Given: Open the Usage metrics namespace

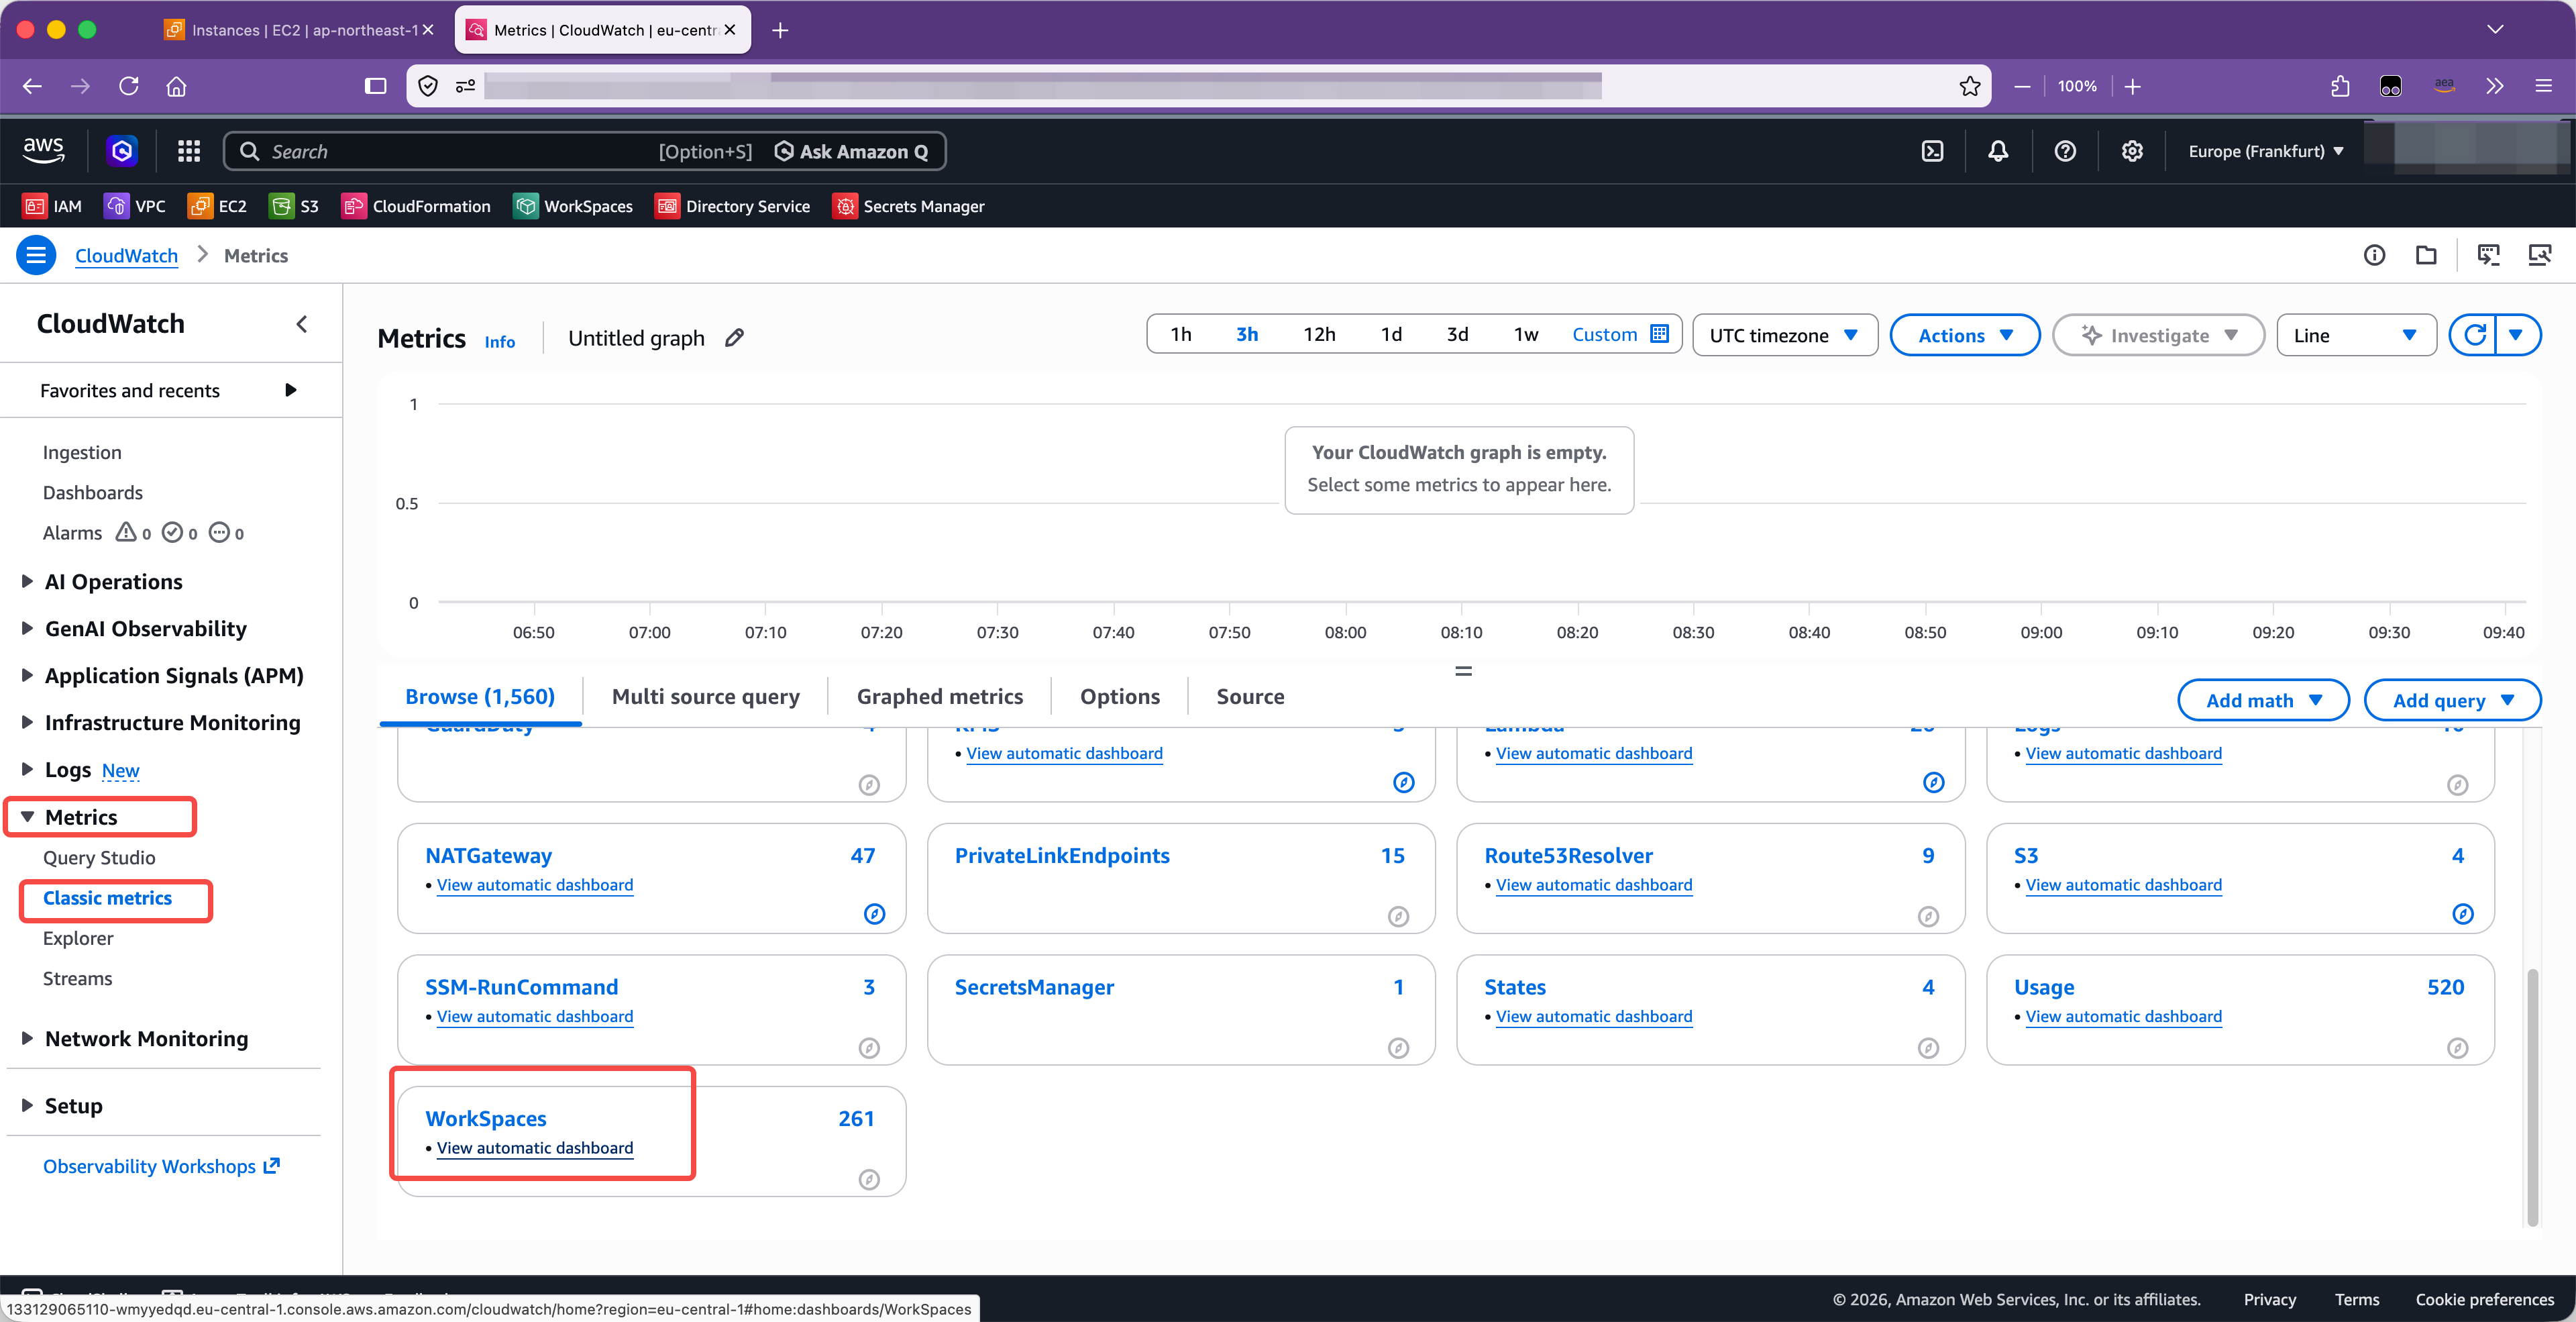Looking at the screenshot, I should [x=2043, y=987].
